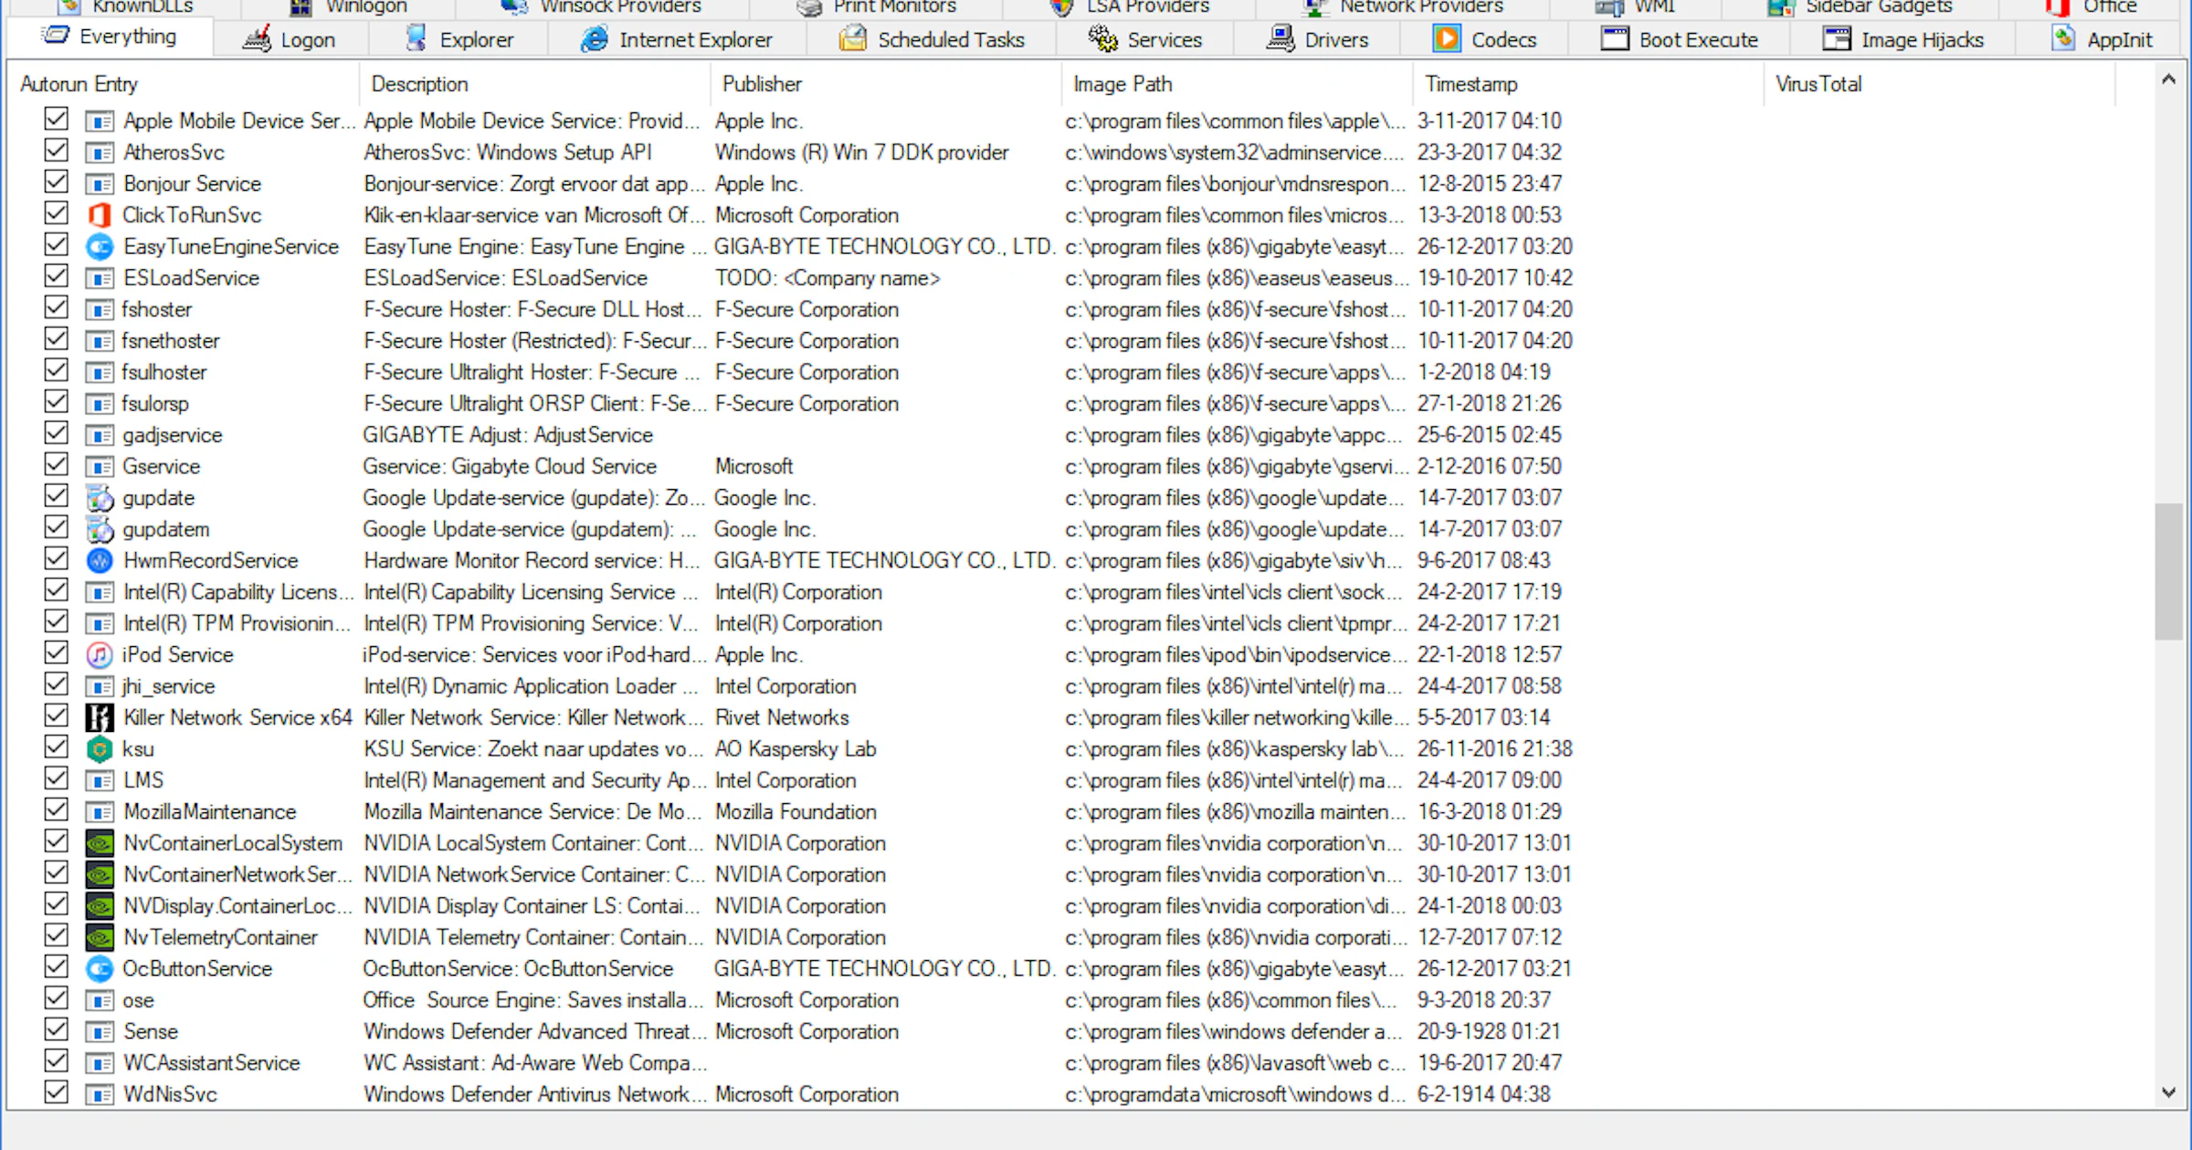2192x1150 pixels.
Task: Select the Bonjour Service row icon
Action: [x=100, y=184]
